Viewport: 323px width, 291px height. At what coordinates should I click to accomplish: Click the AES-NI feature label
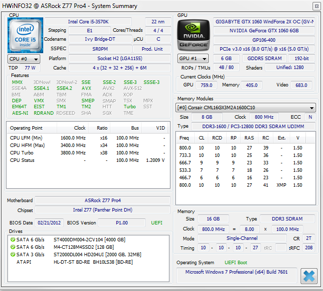(x=20, y=113)
